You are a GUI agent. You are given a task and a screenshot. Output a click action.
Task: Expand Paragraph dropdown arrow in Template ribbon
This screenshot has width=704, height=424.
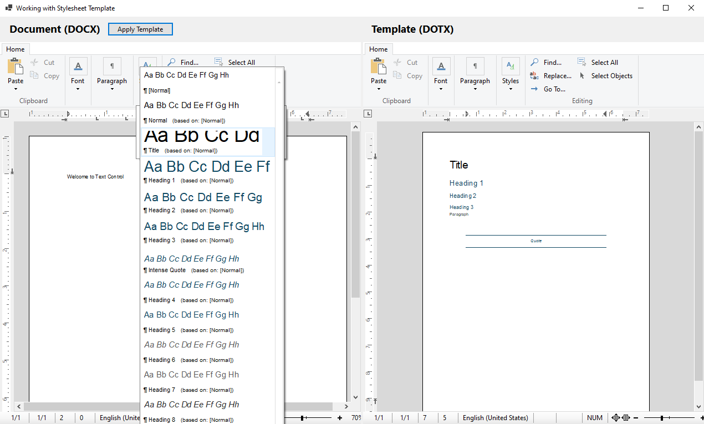[475, 89]
